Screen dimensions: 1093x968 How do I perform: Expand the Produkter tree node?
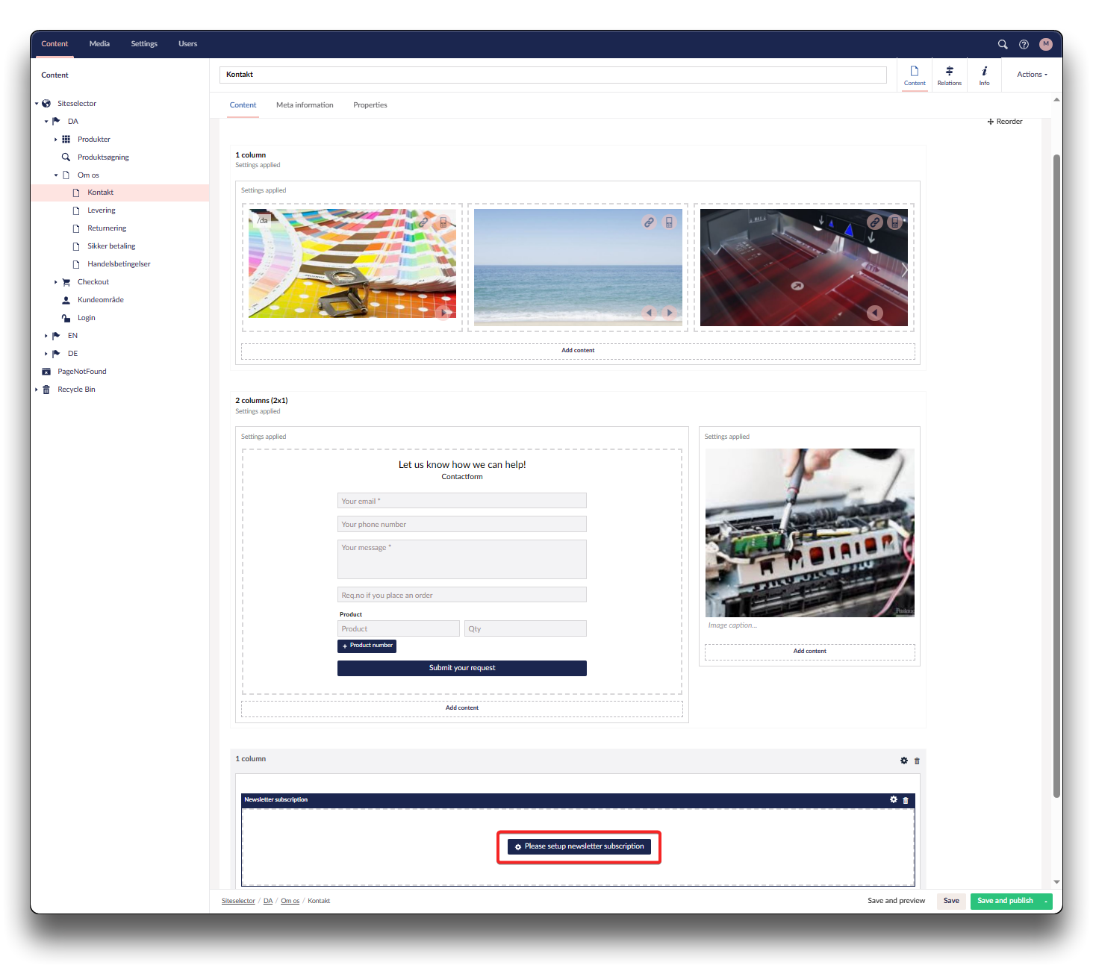pos(56,140)
